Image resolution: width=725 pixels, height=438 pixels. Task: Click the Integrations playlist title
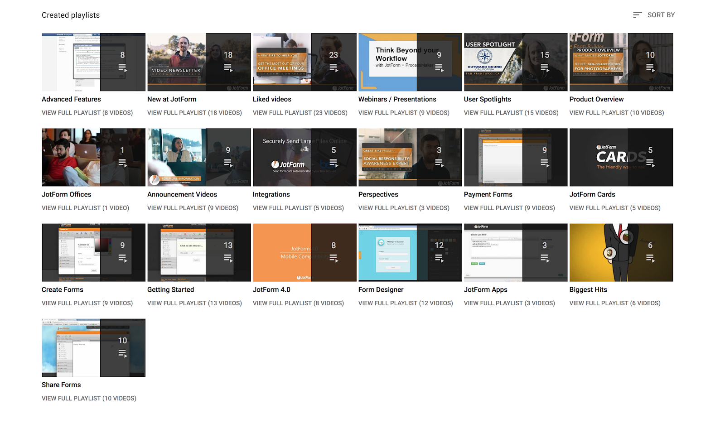coord(271,194)
